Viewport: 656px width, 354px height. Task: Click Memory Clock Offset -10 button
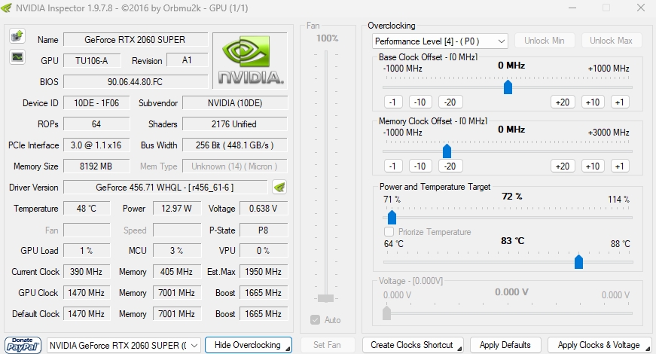point(420,166)
